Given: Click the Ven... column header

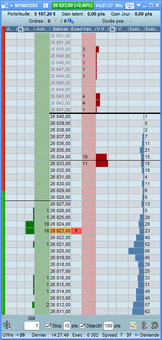Looking at the screenshot, I should pyautogui.click(x=88, y=29).
